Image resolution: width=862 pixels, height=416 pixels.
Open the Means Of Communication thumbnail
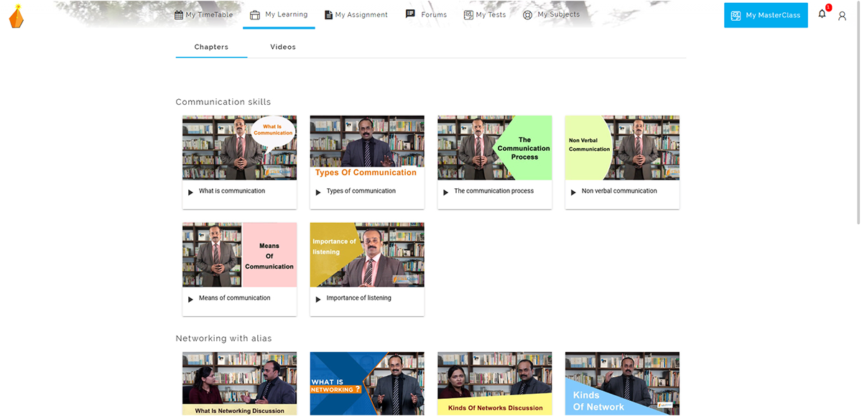[239, 254]
